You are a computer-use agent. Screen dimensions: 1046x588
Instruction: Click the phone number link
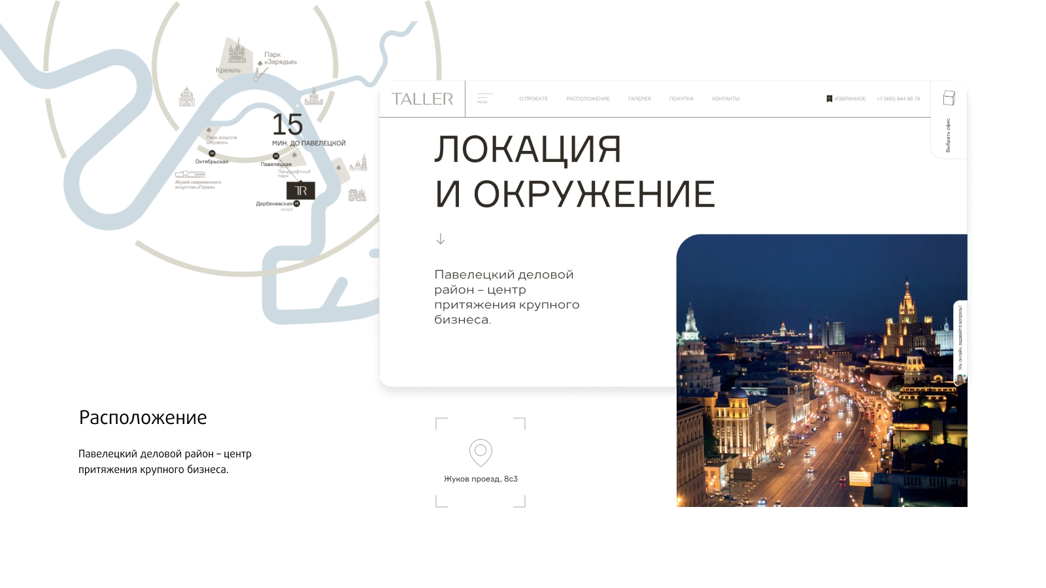tap(898, 99)
